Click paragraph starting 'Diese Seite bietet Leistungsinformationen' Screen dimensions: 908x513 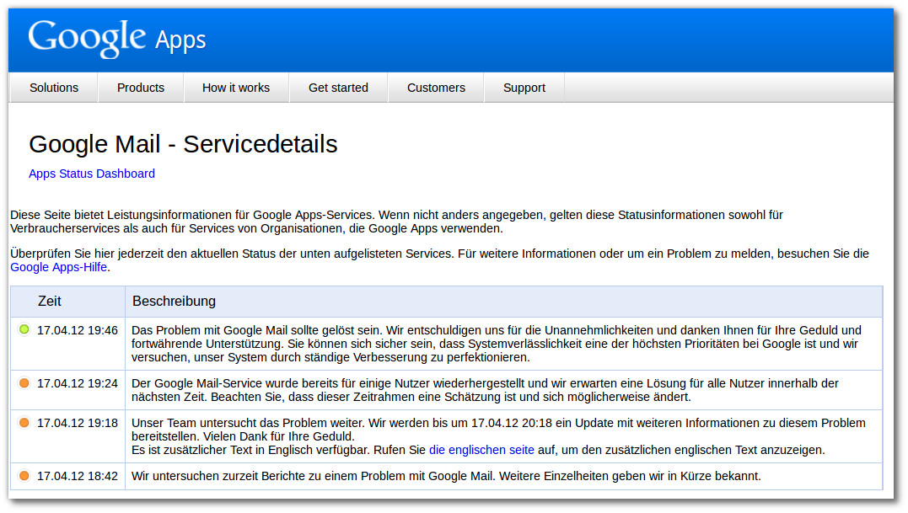tap(397, 222)
